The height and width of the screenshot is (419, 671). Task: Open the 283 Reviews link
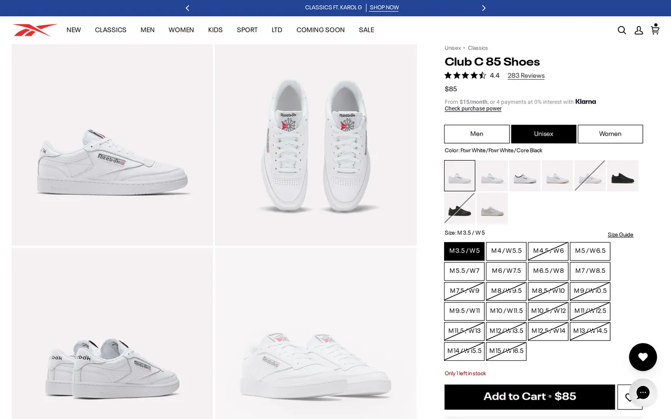click(x=526, y=75)
